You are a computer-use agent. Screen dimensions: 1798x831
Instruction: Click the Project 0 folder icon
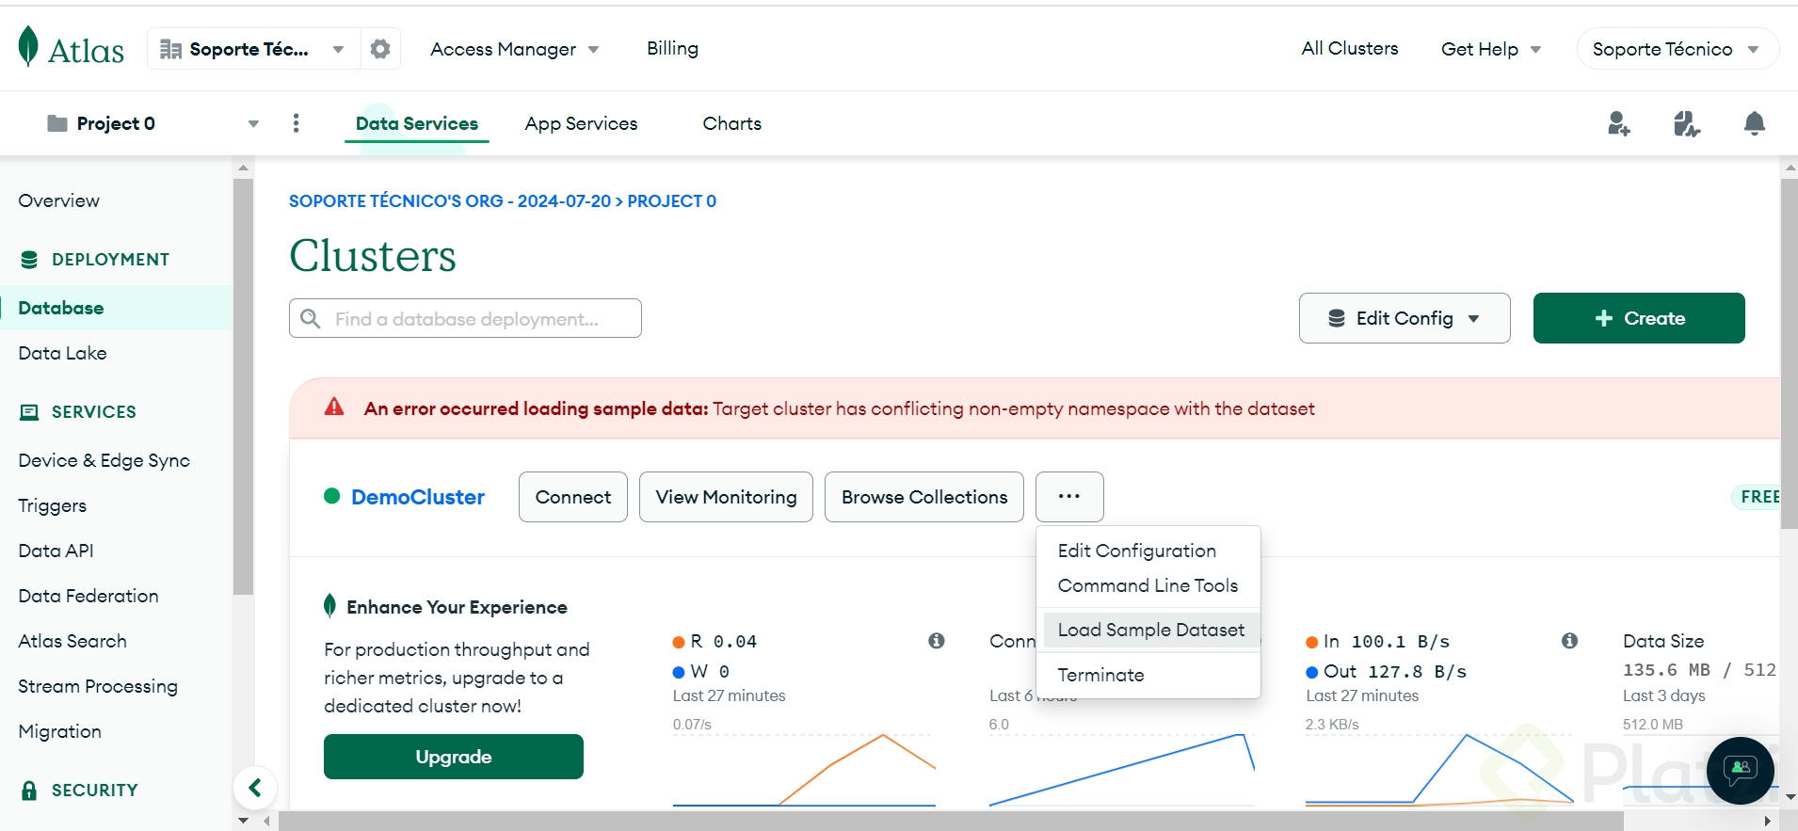click(x=57, y=123)
